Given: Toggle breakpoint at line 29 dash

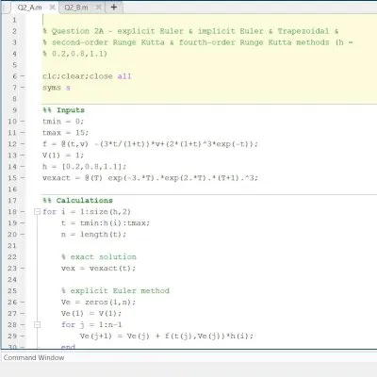Looking at the screenshot, I should (x=23, y=336).
